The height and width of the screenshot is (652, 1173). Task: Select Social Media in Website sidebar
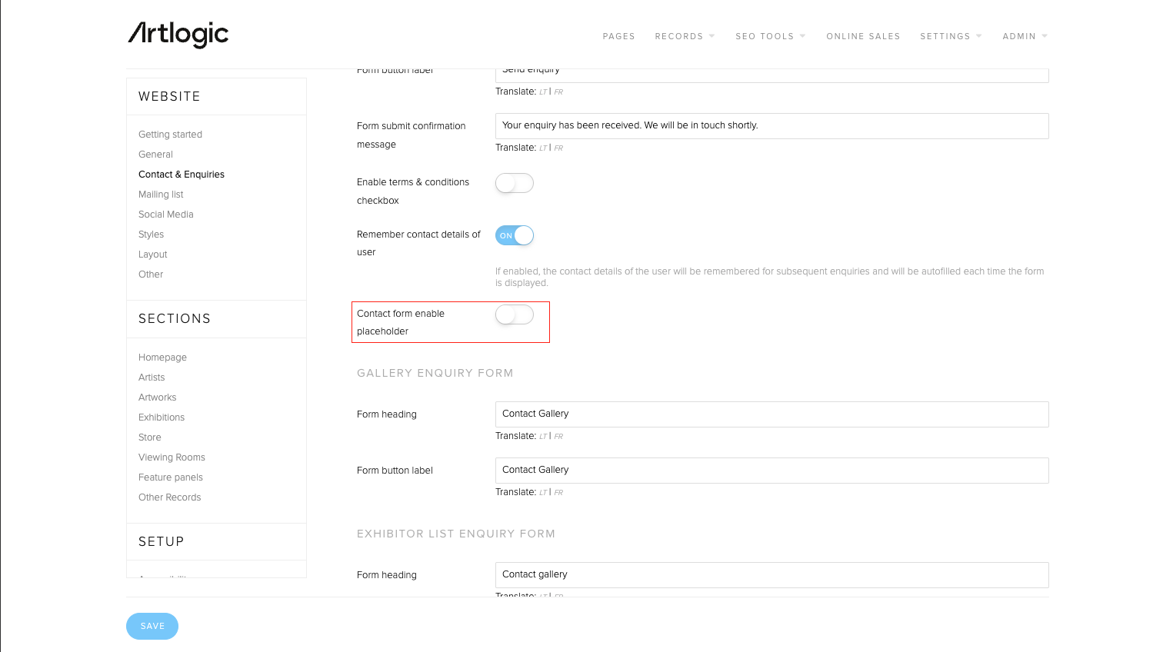pos(166,215)
